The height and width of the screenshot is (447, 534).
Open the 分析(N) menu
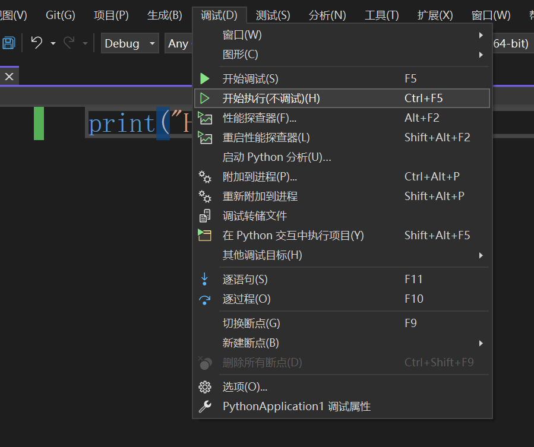(x=327, y=15)
